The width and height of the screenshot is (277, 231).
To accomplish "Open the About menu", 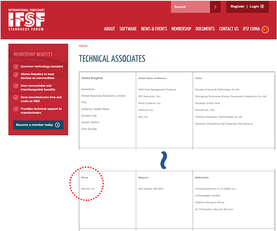I will pos(109,29).
